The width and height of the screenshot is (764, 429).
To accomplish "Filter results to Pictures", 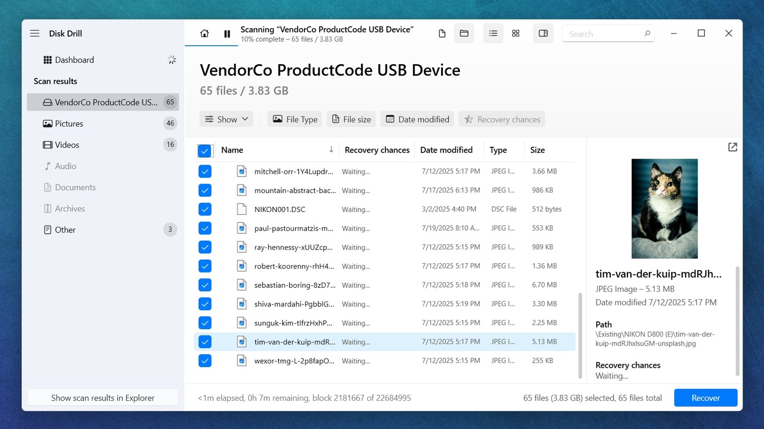I will [103, 124].
